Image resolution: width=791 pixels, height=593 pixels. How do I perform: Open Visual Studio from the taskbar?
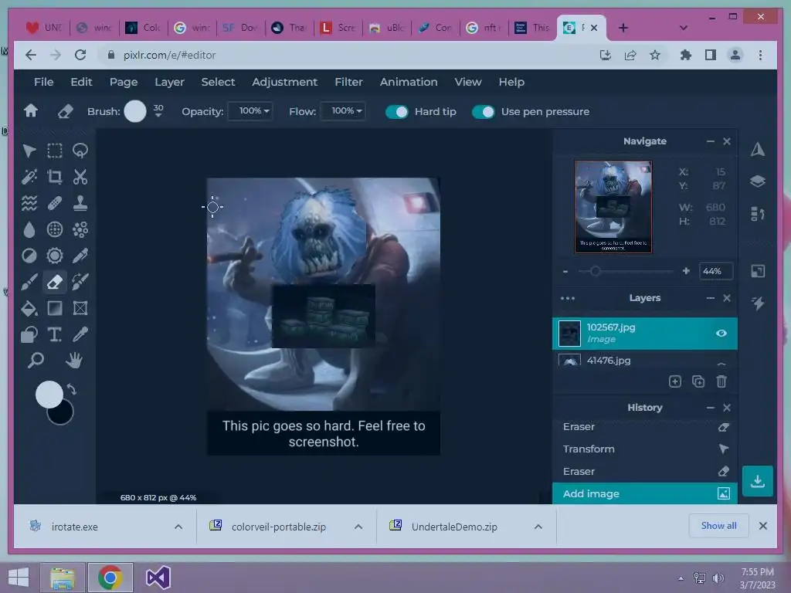pos(158,578)
